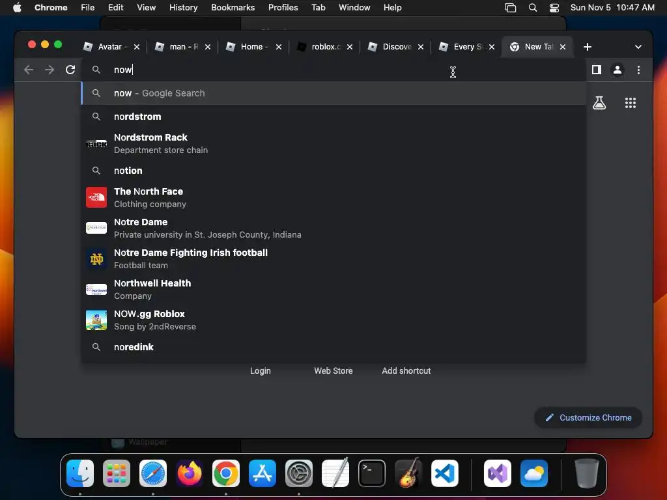Open System Settings from the Dock

[298, 473]
